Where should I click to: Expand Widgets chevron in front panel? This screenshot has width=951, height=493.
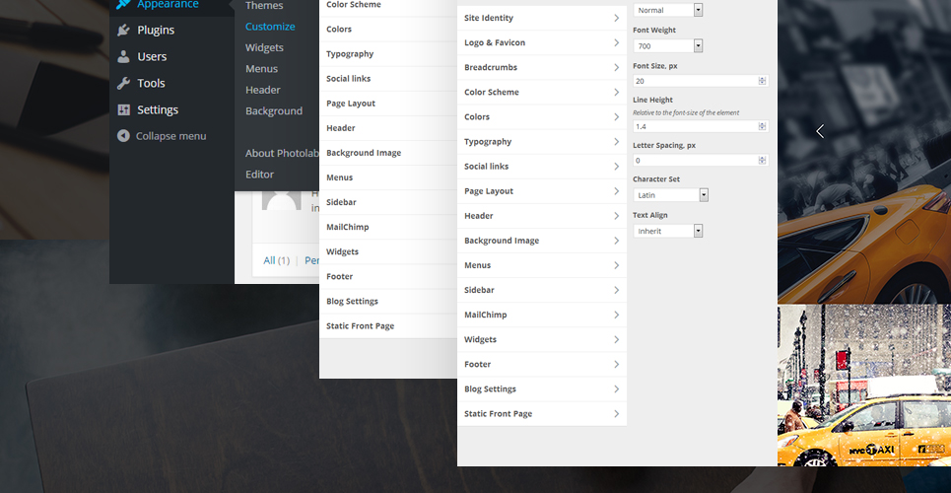(x=616, y=339)
